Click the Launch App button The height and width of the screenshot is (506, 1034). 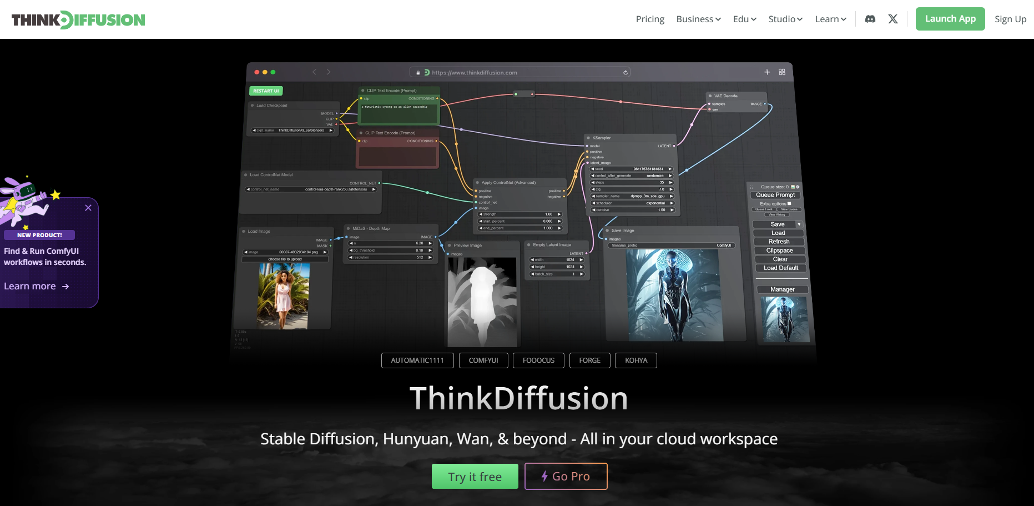tap(950, 19)
